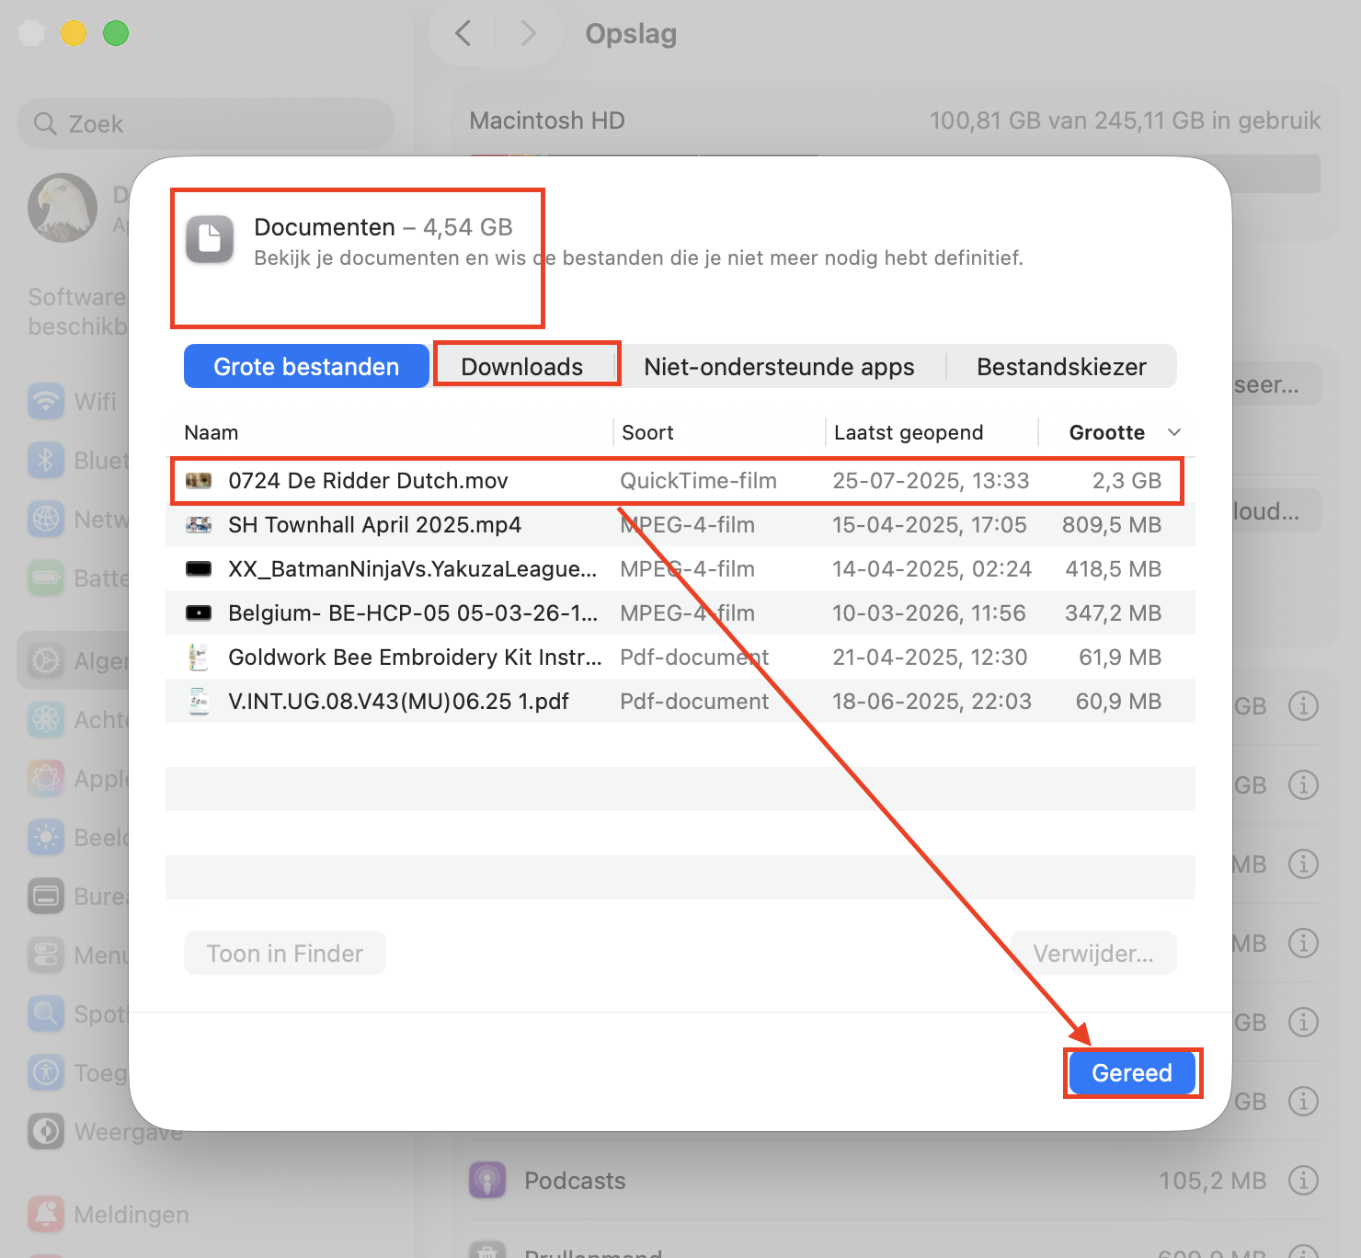Open the Niet-ondersteunde apps tab
This screenshot has height=1258, width=1361.
pos(778,366)
